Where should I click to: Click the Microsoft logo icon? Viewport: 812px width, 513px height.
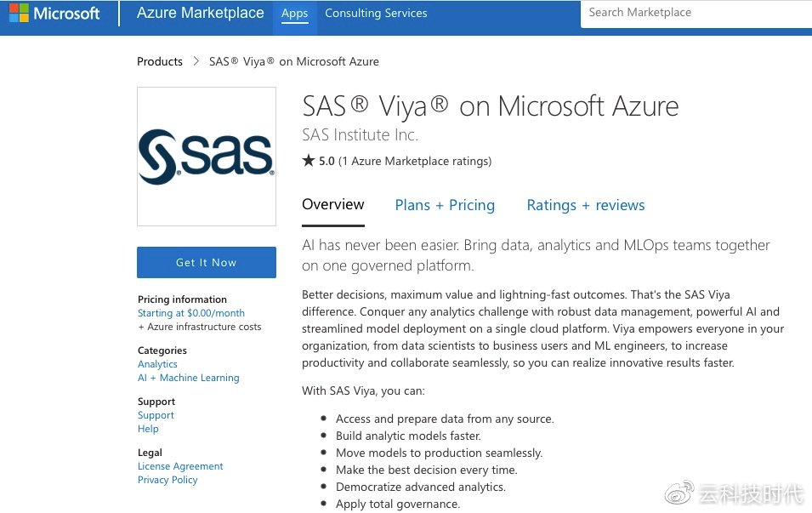tap(19, 14)
